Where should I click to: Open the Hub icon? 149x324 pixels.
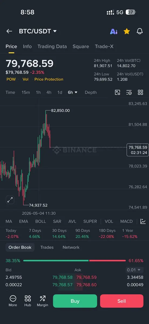coord(28,301)
